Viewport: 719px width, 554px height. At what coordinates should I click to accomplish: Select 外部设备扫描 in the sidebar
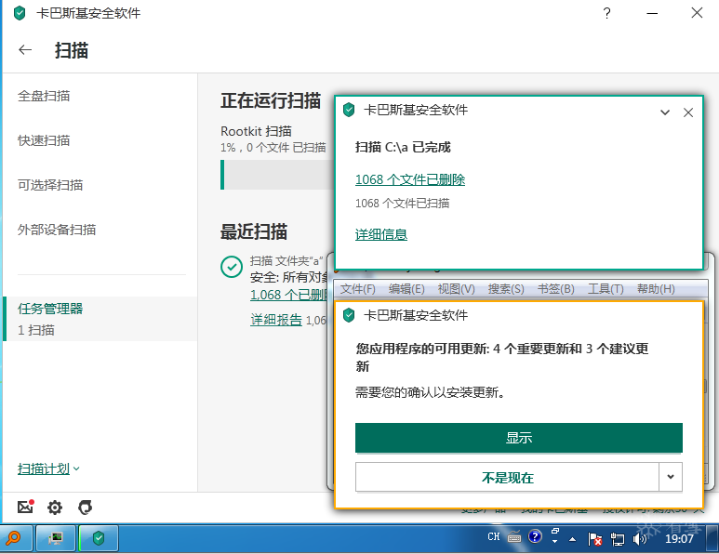tap(57, 229)
